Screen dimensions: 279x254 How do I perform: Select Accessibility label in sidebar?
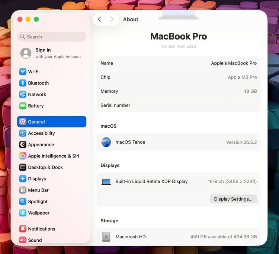[x=41, y=133]
